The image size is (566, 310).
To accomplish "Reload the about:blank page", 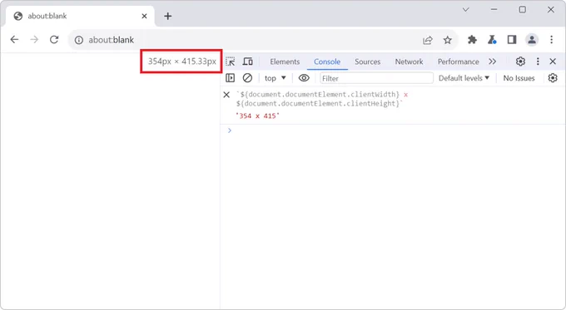I will (x=54, y=40).
